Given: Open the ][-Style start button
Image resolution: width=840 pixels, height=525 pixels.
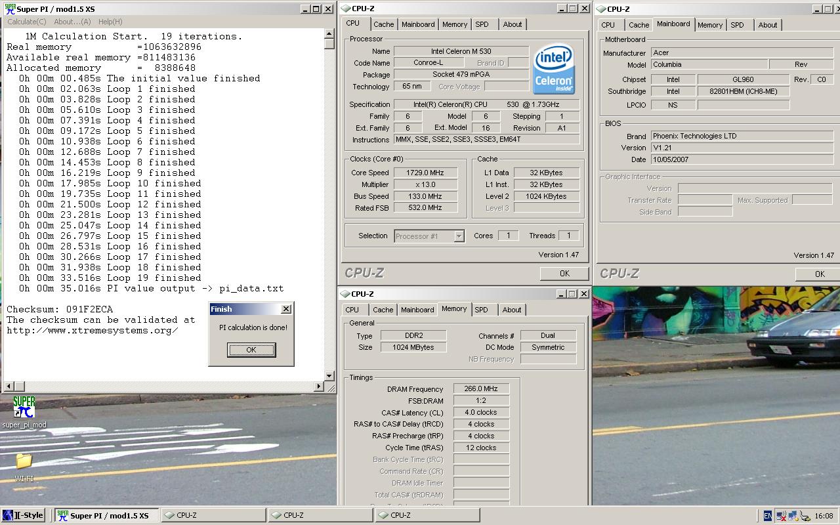Looking at the screenshot, I should point(23,515).
